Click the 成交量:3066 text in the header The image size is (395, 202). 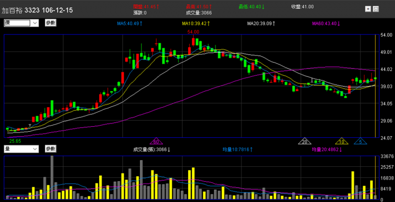(199, 13)
